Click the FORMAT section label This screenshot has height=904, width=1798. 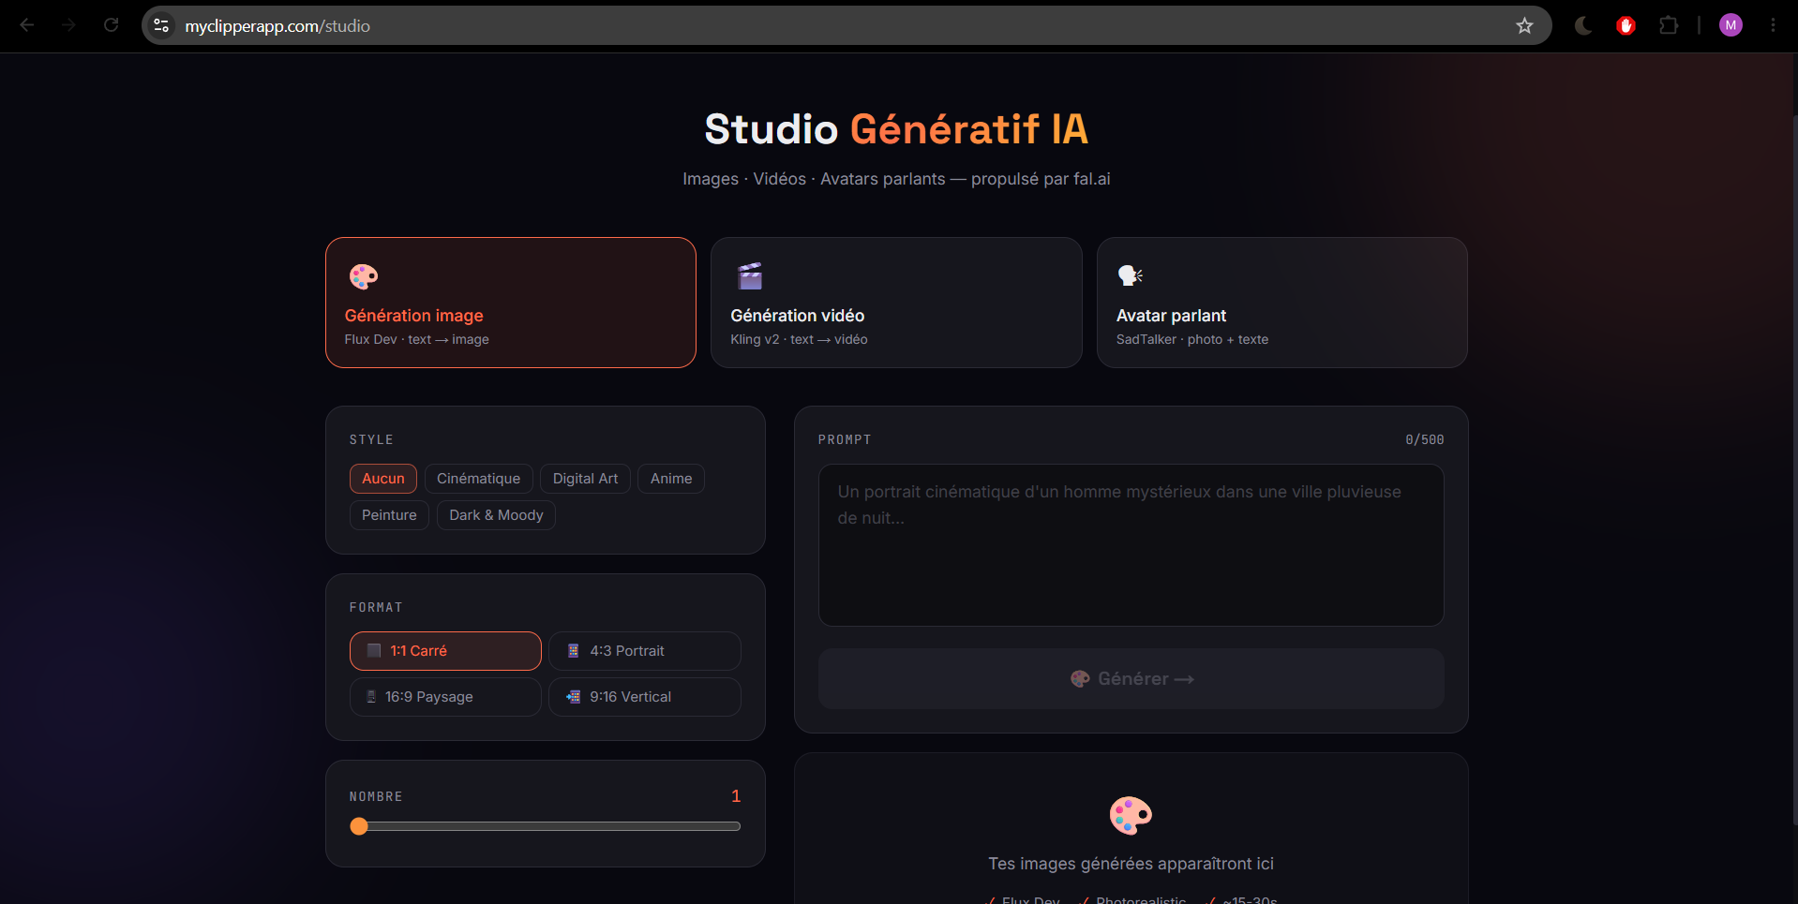tap(376, 607)
